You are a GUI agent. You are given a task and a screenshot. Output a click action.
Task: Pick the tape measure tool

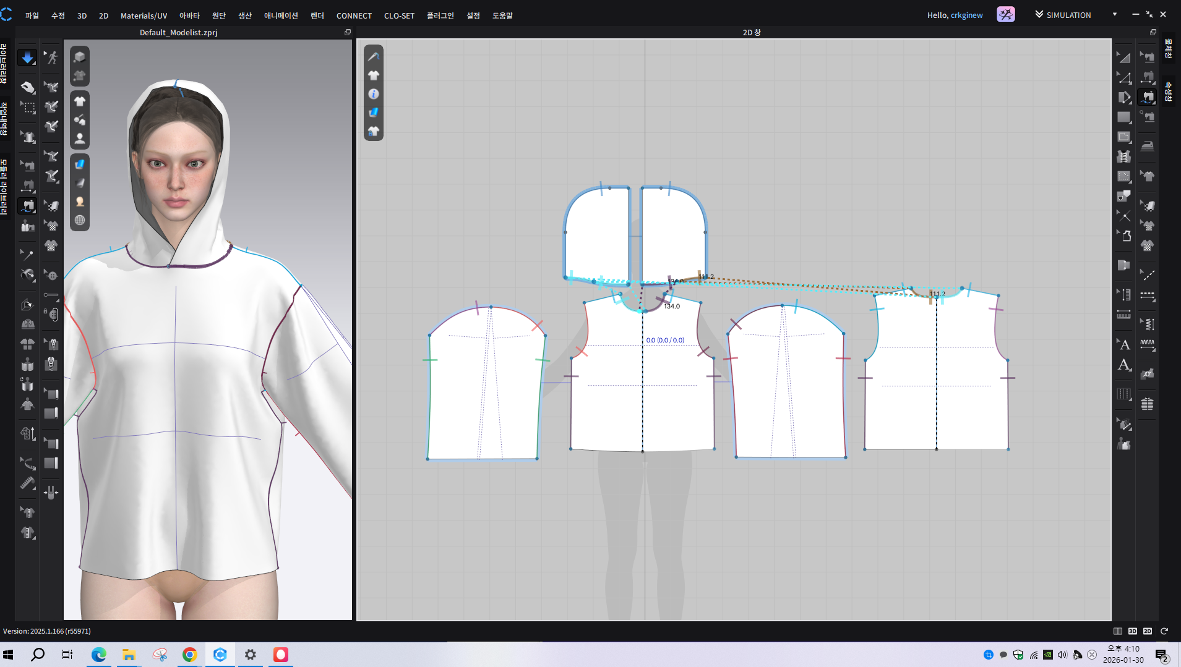pyautogui.click(x=27, y=483)
